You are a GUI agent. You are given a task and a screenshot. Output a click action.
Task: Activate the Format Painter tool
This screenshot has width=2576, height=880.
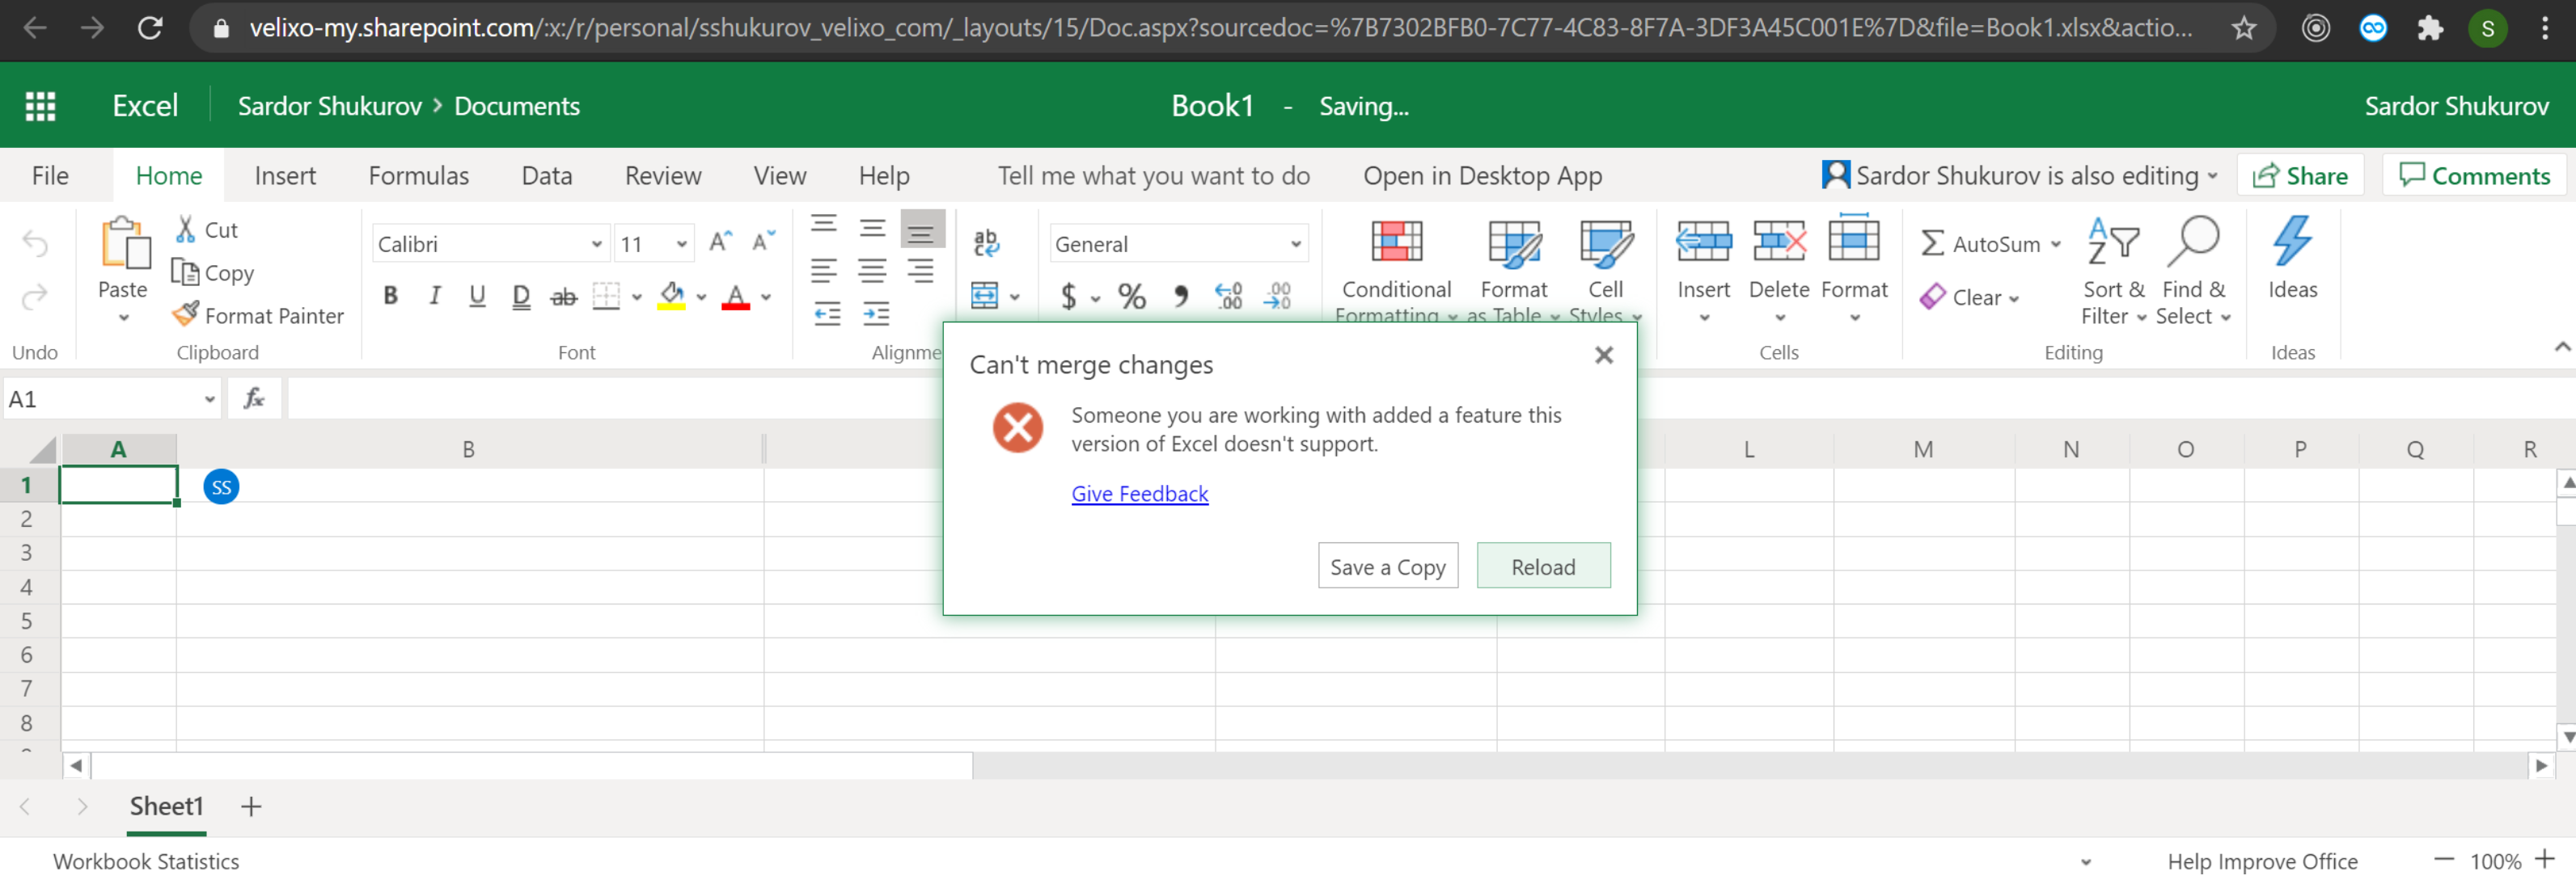(257, 314)
